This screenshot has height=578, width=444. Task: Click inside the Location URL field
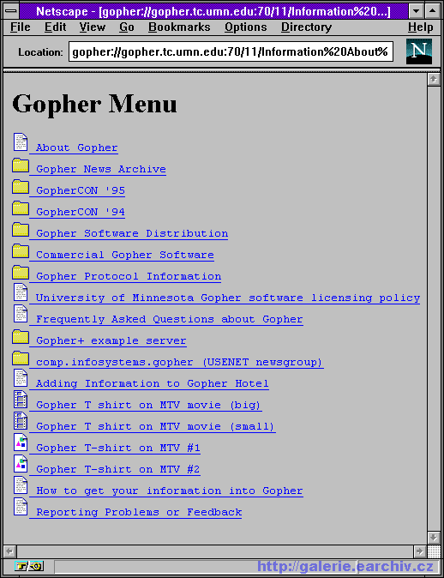pyautogui.click(x=231, y=52)
